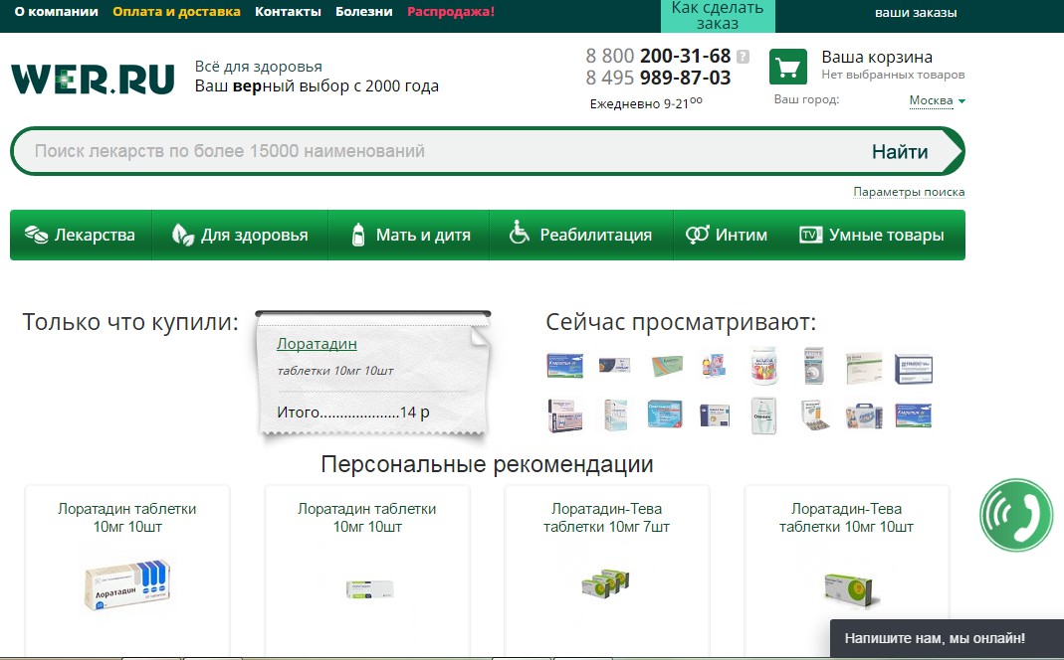This screenshot has height=660, width=1064.
Task: Open the Как сделать заказ guide
Action: 718,16
